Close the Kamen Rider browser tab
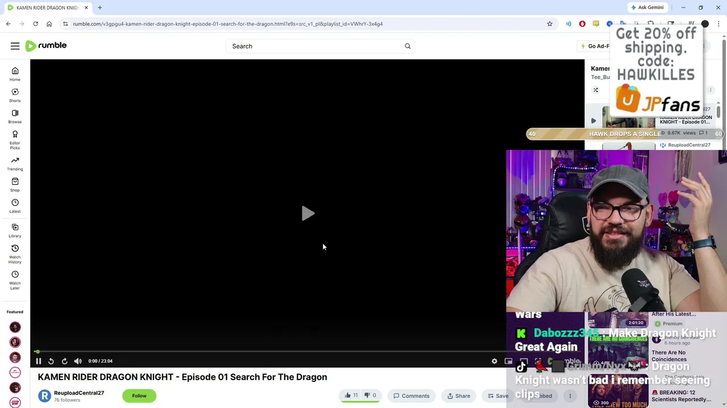Viewport: 727px width, 408px height. (x=86, y=7)
